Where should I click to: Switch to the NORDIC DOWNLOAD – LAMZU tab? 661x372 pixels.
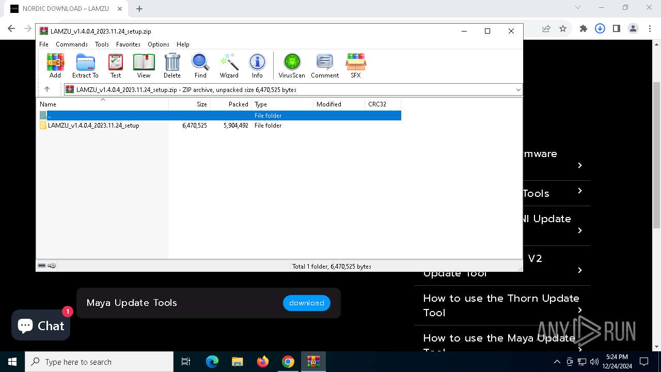(66, 9)
